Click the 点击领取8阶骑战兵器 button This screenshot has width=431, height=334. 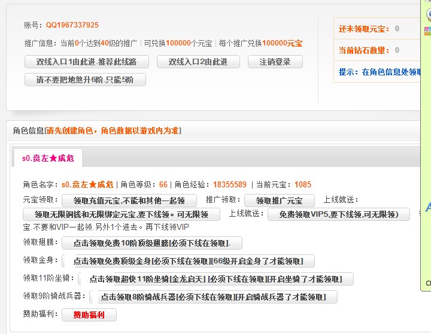tap(213, 297)
